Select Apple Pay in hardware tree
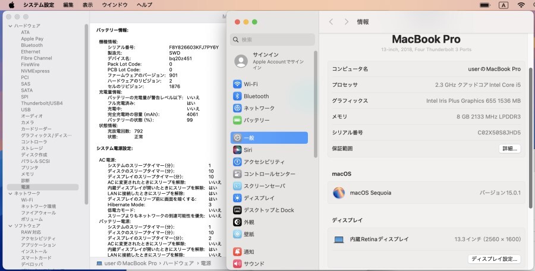535x271 pixels. [x=32, y=39]
